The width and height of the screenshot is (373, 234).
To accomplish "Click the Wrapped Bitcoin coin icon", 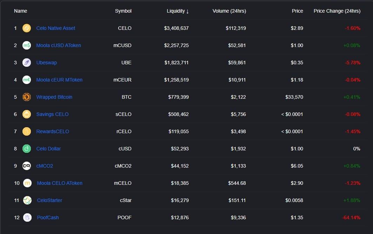I will 27,97.
